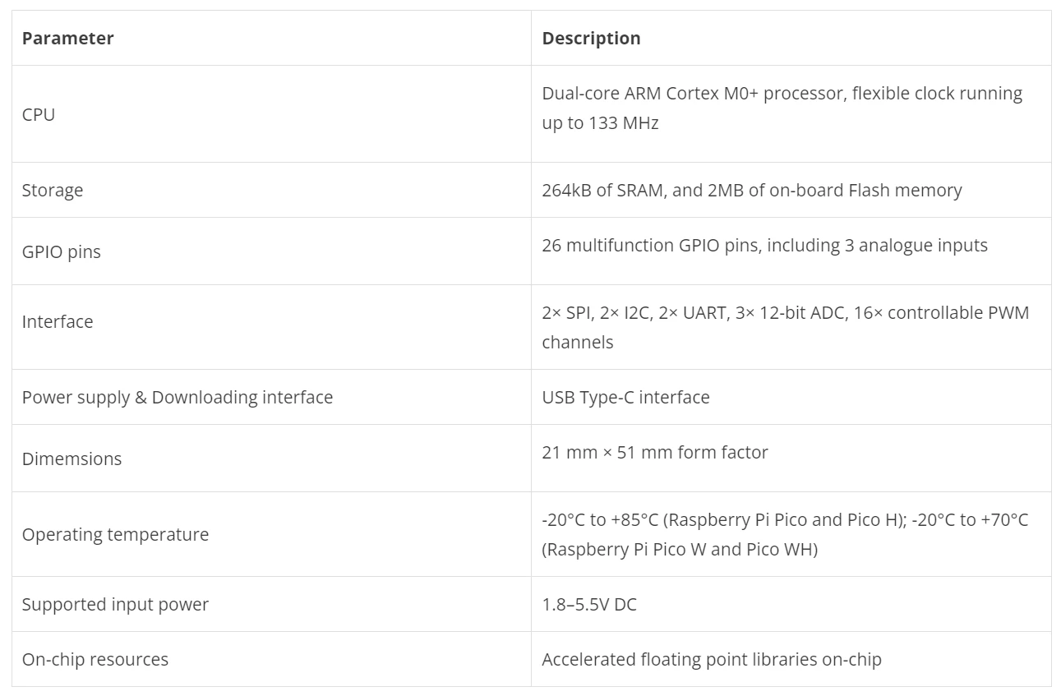Image resolution: width=1061 pixels, height=696 pixels.
Task: Click the SPI, I2C, UART interface description
Action: [784, 327]
